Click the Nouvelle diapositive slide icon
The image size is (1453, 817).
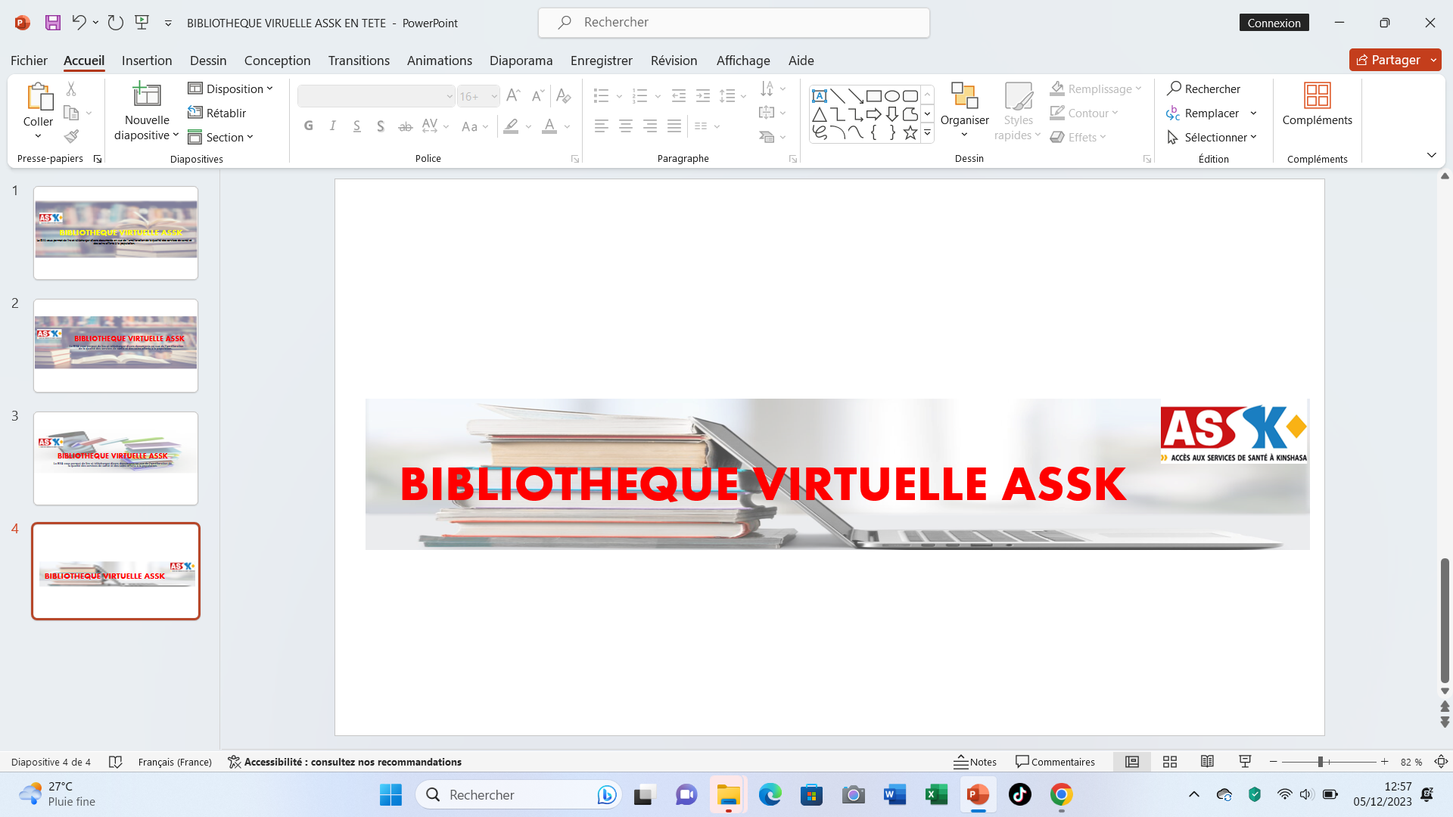[x=147, y=95]
